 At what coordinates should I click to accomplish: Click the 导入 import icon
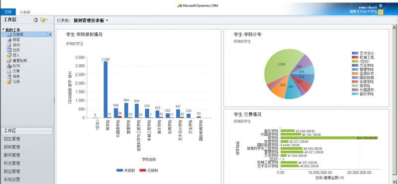pyautogui.click(x=9, y=55)
